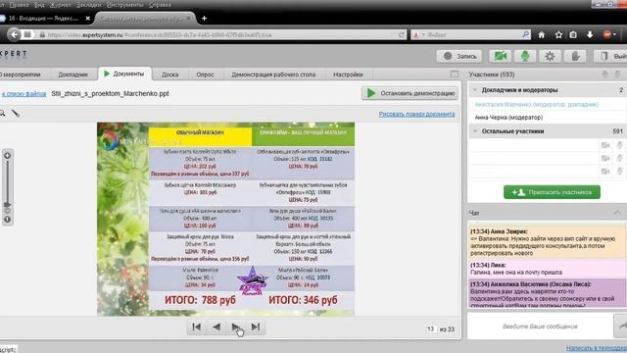Open the Доска tab
This screenshot has width=627, height=353.
(x=169, y=75)
